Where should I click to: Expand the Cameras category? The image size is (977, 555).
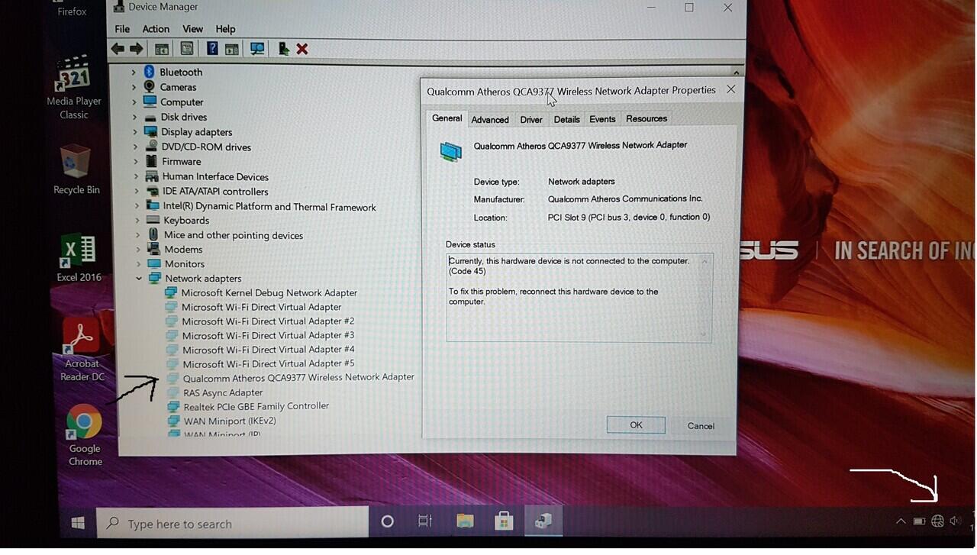133,87
